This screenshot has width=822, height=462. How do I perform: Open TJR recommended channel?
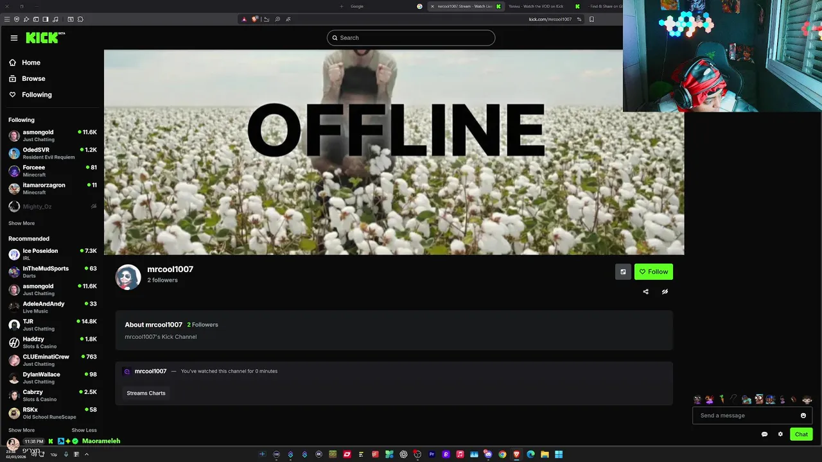coord(52,325)
